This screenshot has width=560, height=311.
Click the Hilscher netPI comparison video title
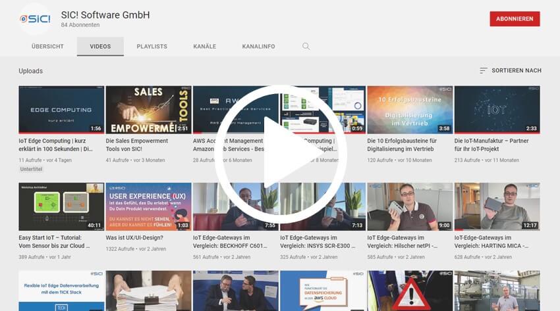tap(403, 241)
